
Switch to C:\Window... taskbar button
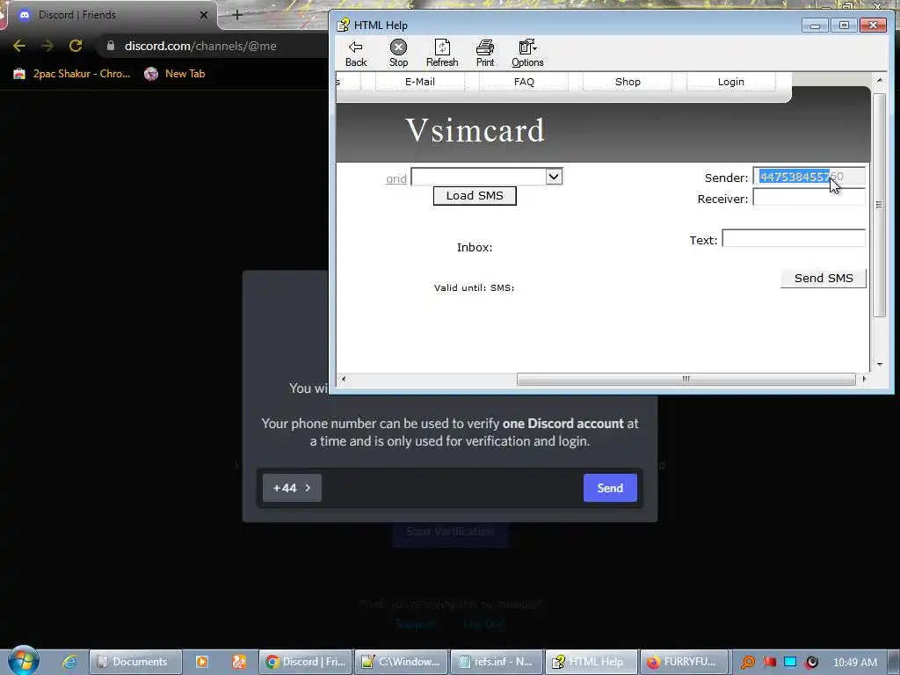[401, 662]
